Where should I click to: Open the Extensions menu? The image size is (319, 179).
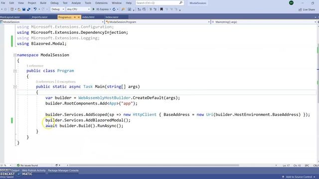point(101,3)
